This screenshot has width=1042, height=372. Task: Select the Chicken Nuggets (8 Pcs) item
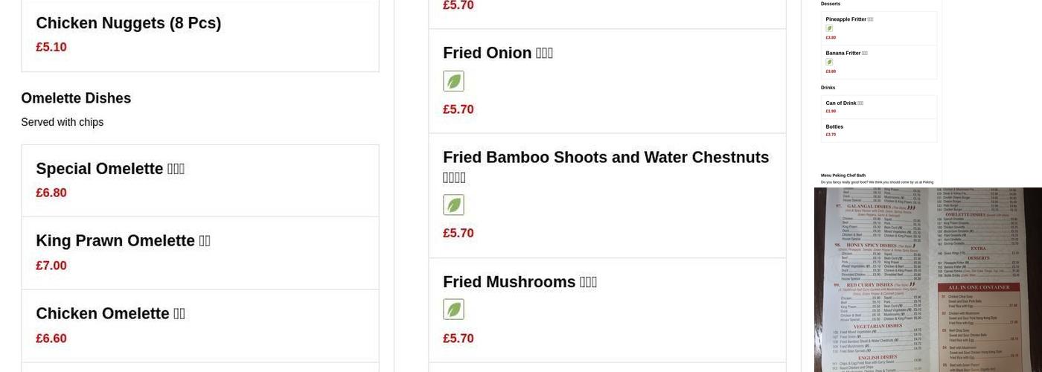tap(128, 23)
